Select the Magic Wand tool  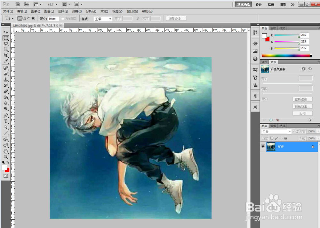coord(6,49)
